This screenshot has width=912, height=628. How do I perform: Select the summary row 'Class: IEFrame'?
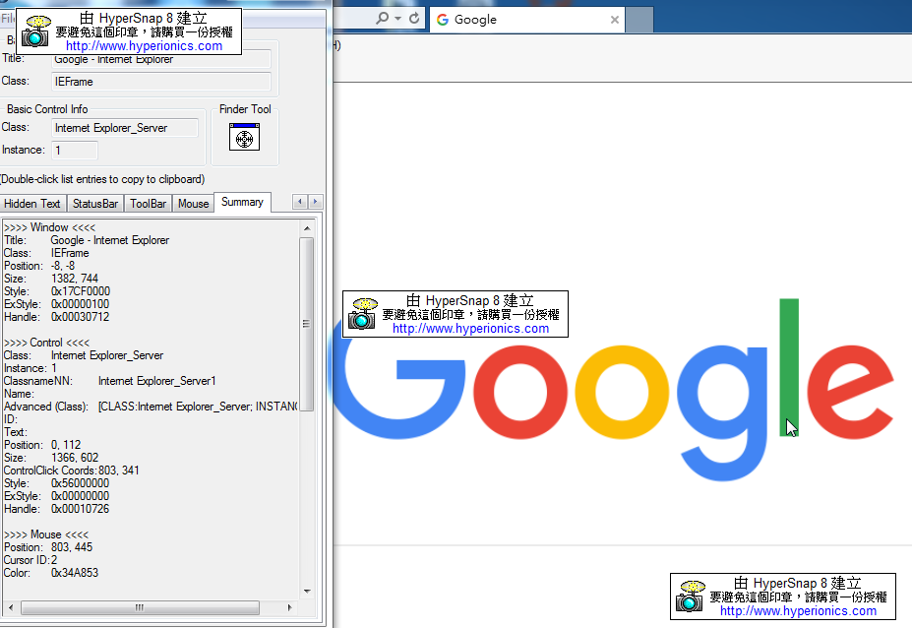(46, 253)
